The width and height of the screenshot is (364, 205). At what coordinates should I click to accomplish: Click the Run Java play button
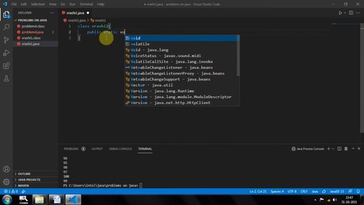pos(340,13)
